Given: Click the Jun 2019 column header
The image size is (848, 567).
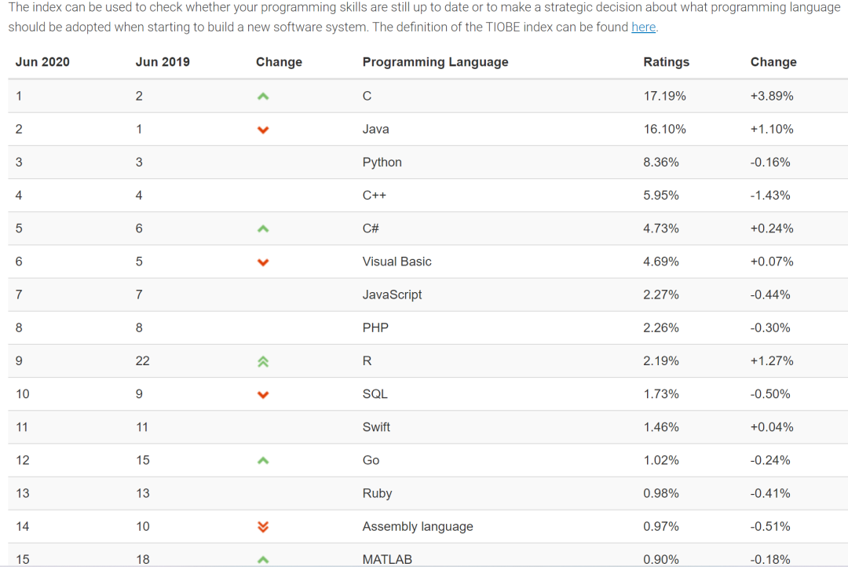Looking at the screenshot, I should pos(163,62).
